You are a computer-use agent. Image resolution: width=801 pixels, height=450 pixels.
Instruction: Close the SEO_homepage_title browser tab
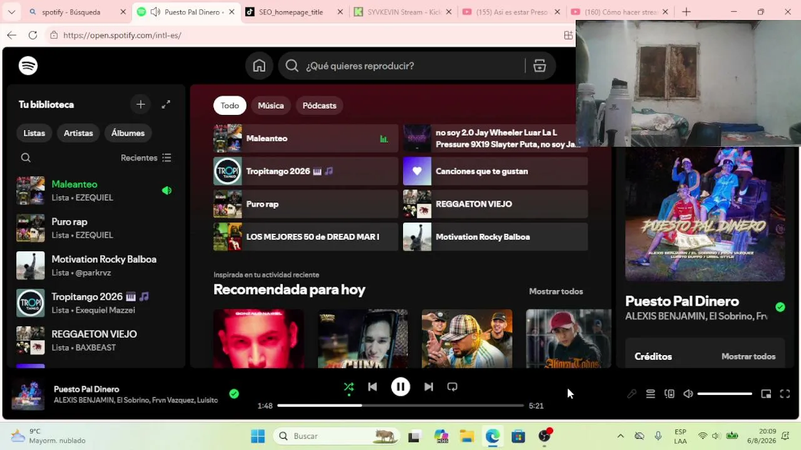pyautogui.click(x=340, y=12)
